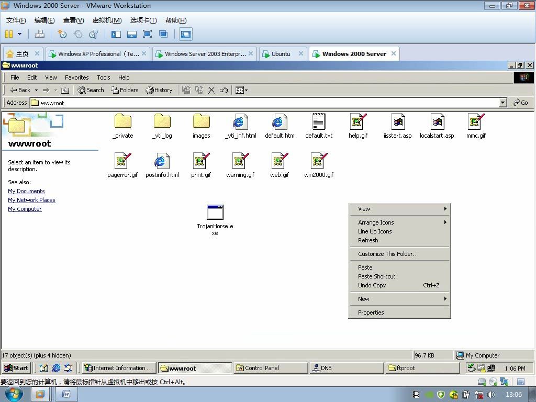Expand the View submenu in context menu

399,209
